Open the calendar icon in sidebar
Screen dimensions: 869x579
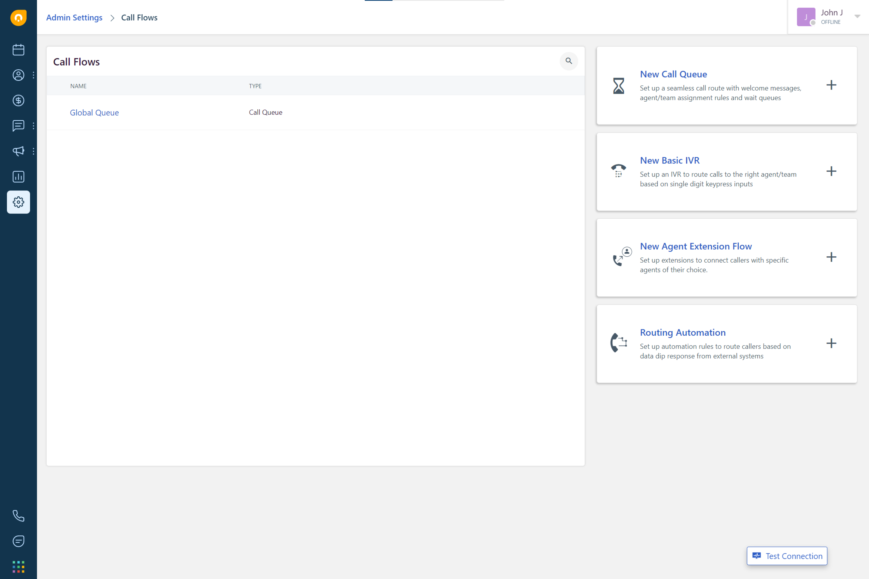pos(18,50)
